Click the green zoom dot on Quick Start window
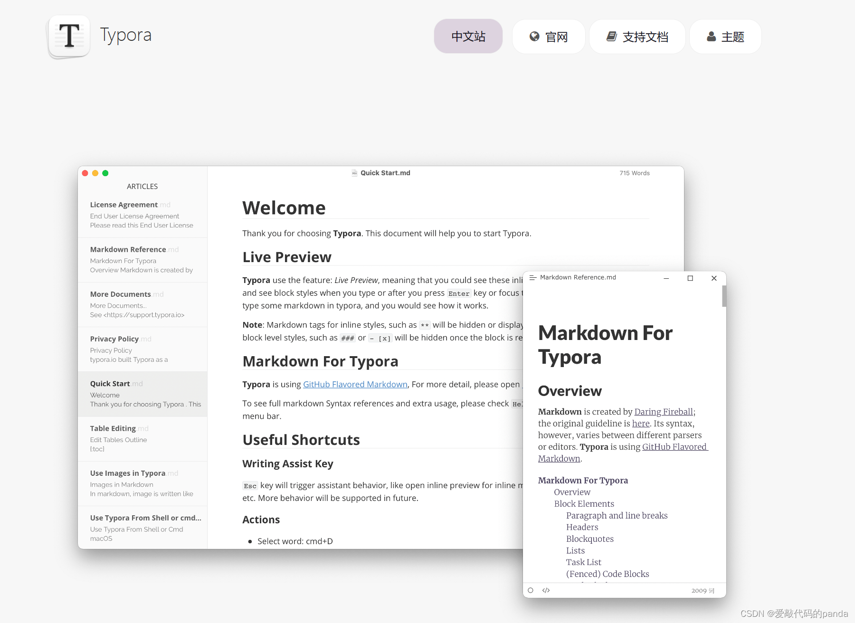Image resolution: width=855 pixels, height=623 pixels. pyautogui.click(x=105, y=173)
